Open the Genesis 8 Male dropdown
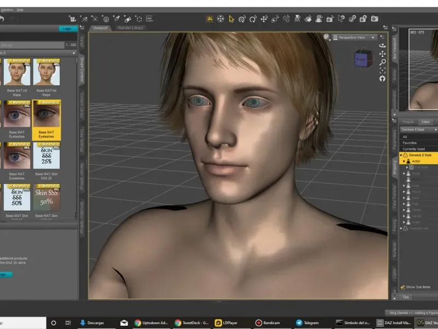 419,129
